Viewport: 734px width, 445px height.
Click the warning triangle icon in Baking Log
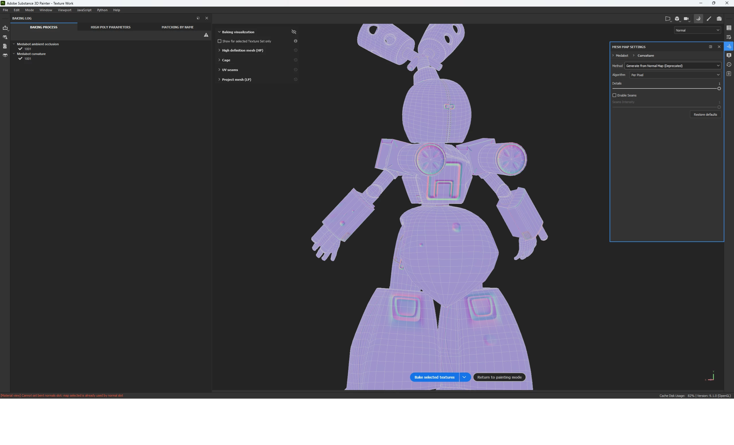(x=206, y=35)
